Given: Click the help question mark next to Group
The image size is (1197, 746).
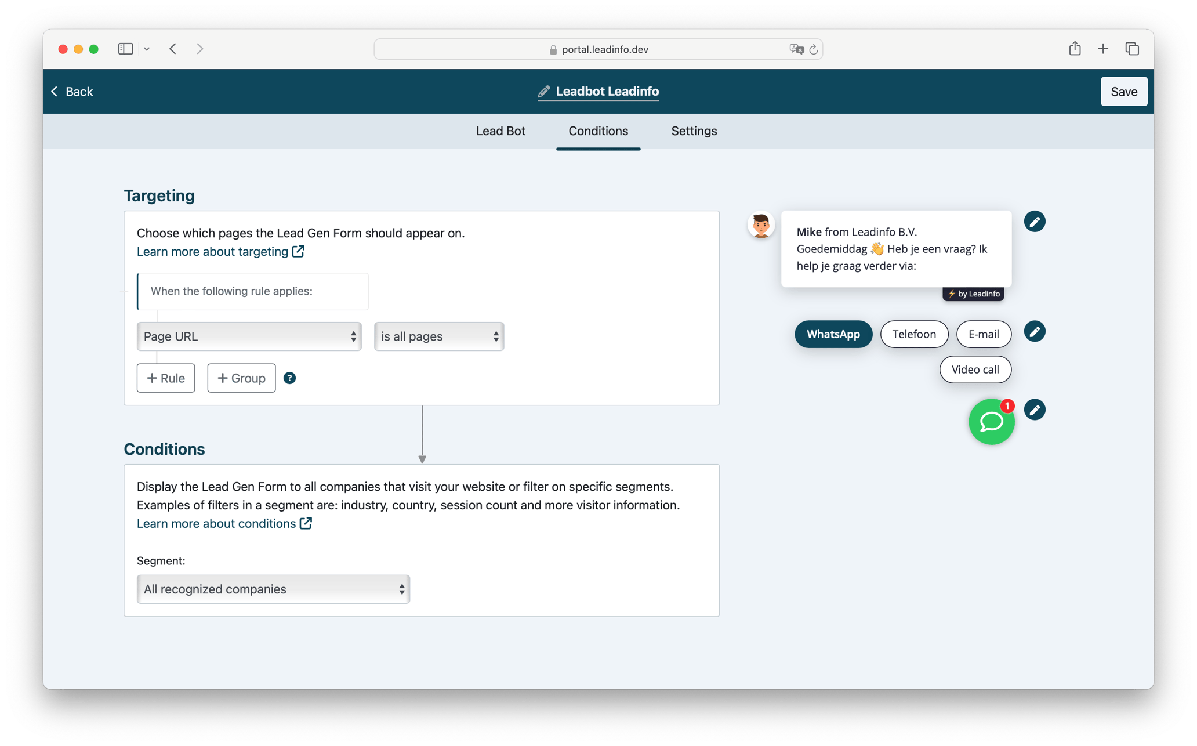Looking at the screenshot, I should [x=289, y=378].
